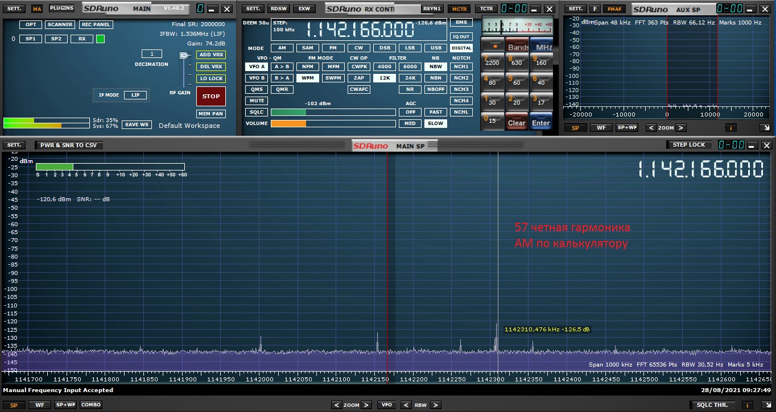Open SQLC THR. squelch threshold
Viewport: 776px width, 412px height.
point(712,405)
